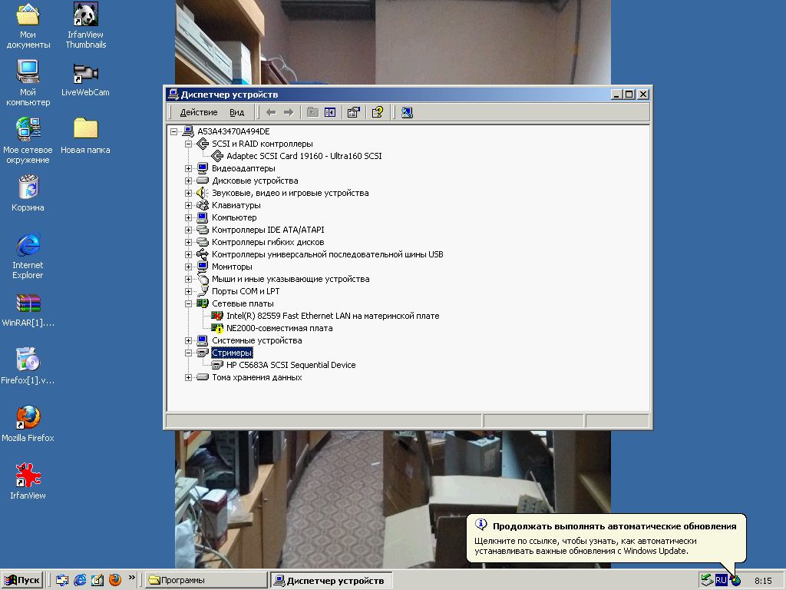The image size is (786, 590).
Task: Expand the Видеоадаптеры branch
Action: [x=189, y=168]
